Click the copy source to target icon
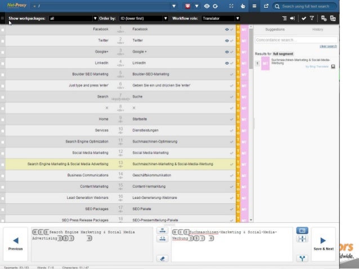The width and height of the screenshot is (359, 269). [162, 238]
